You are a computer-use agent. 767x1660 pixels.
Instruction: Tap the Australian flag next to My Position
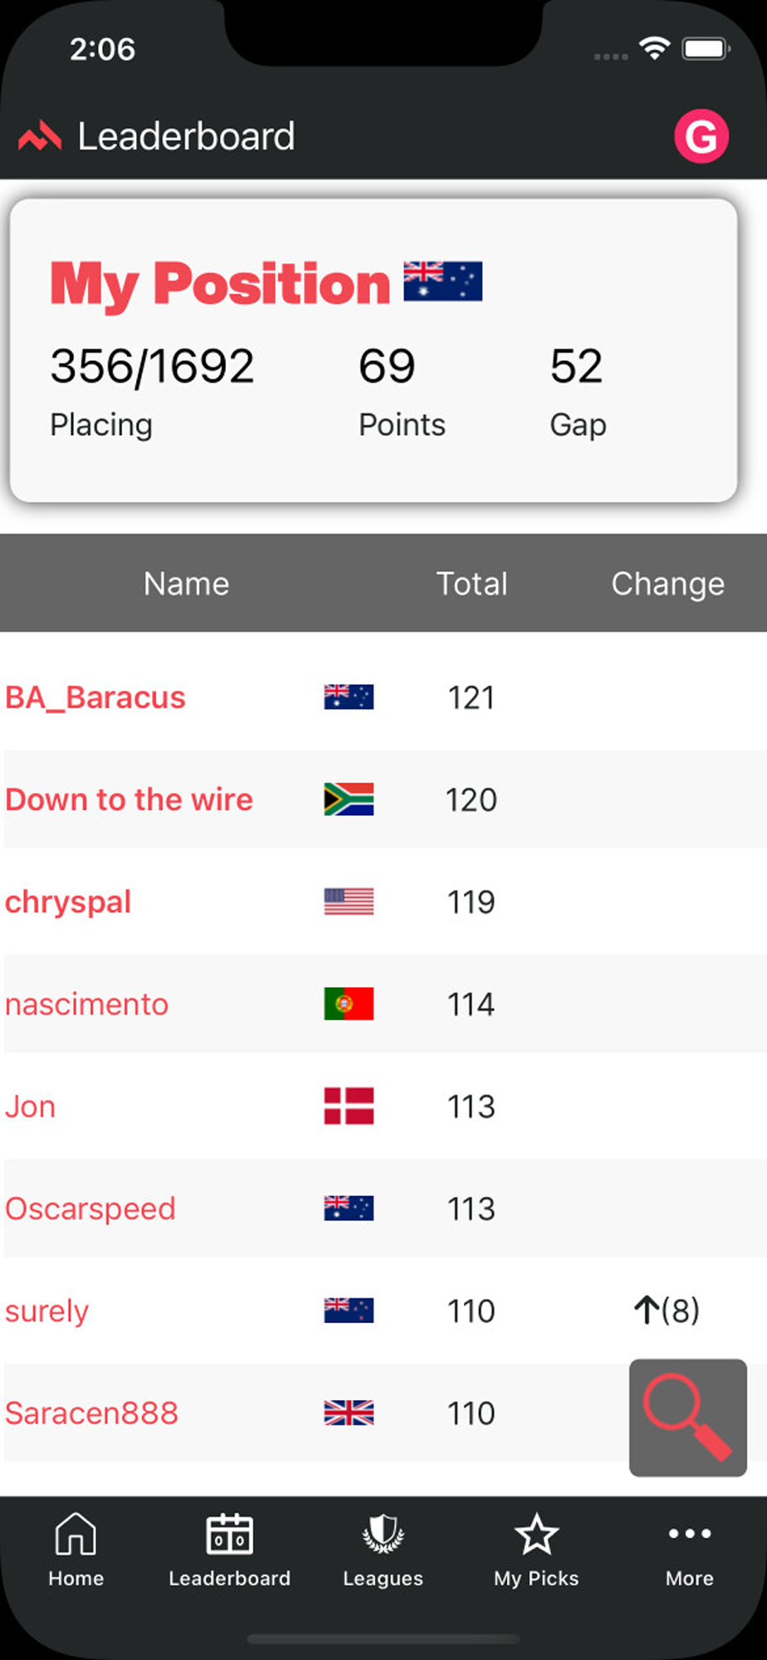442,281
